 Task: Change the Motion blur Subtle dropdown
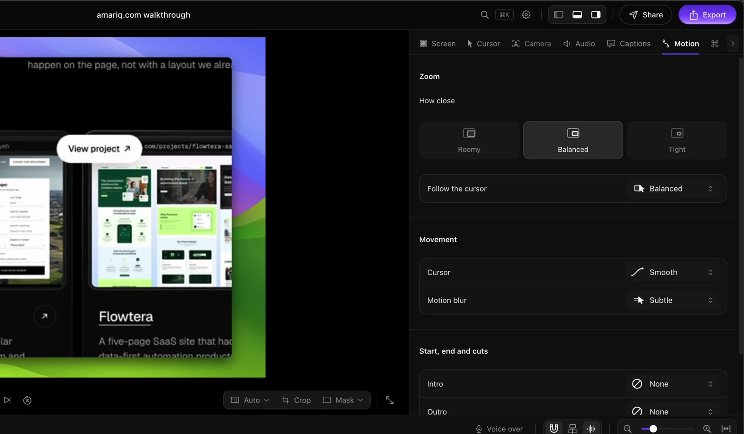coord(673,300)
